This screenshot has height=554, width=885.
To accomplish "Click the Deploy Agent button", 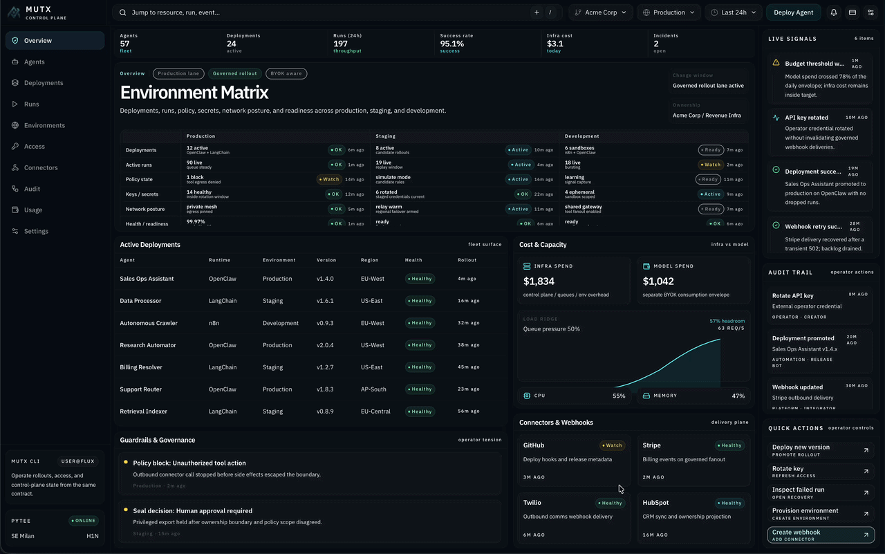I will 793,12.
